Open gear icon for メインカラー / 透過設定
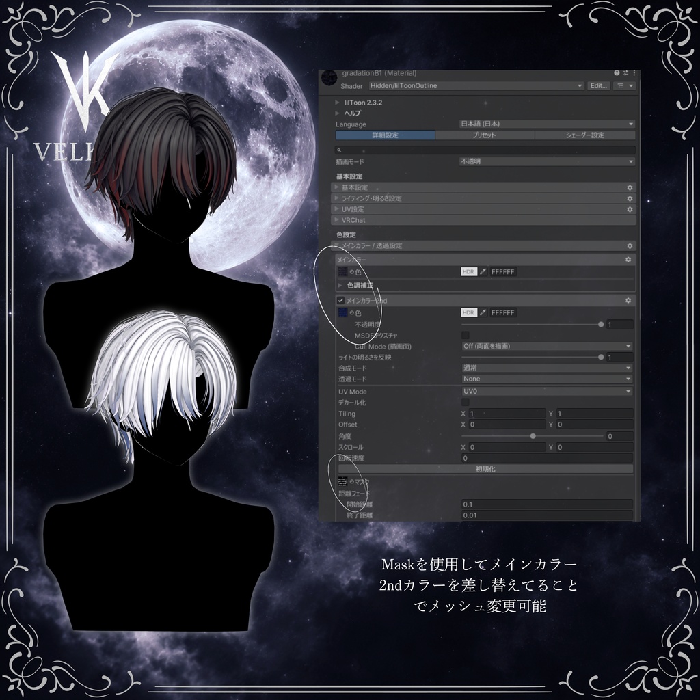 [x=630, y=246]
